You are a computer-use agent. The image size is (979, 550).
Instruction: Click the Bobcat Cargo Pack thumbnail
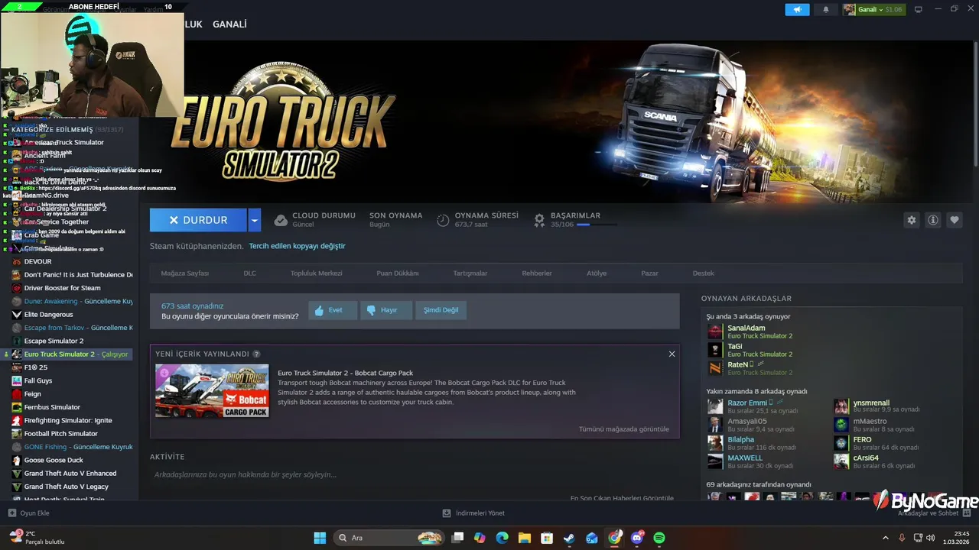tap(212, 390)
